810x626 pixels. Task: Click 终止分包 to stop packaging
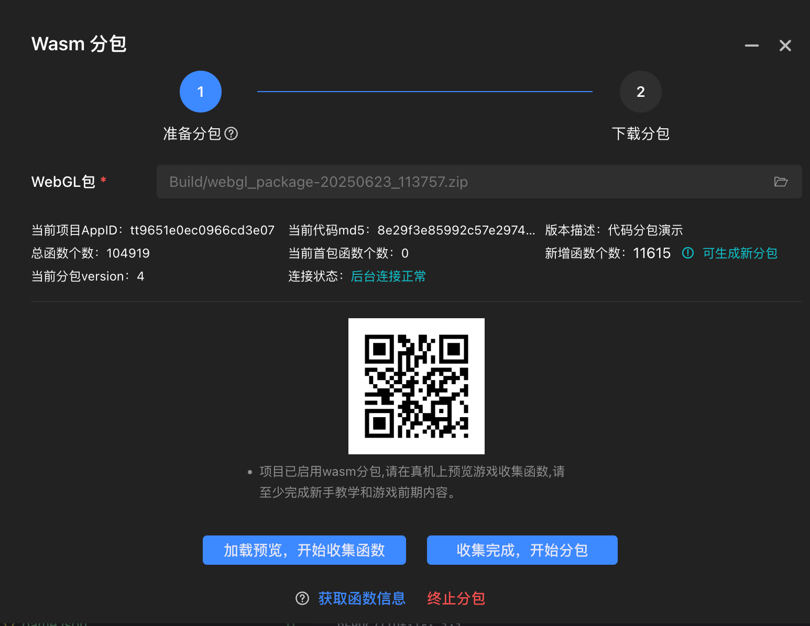(456, 598)
